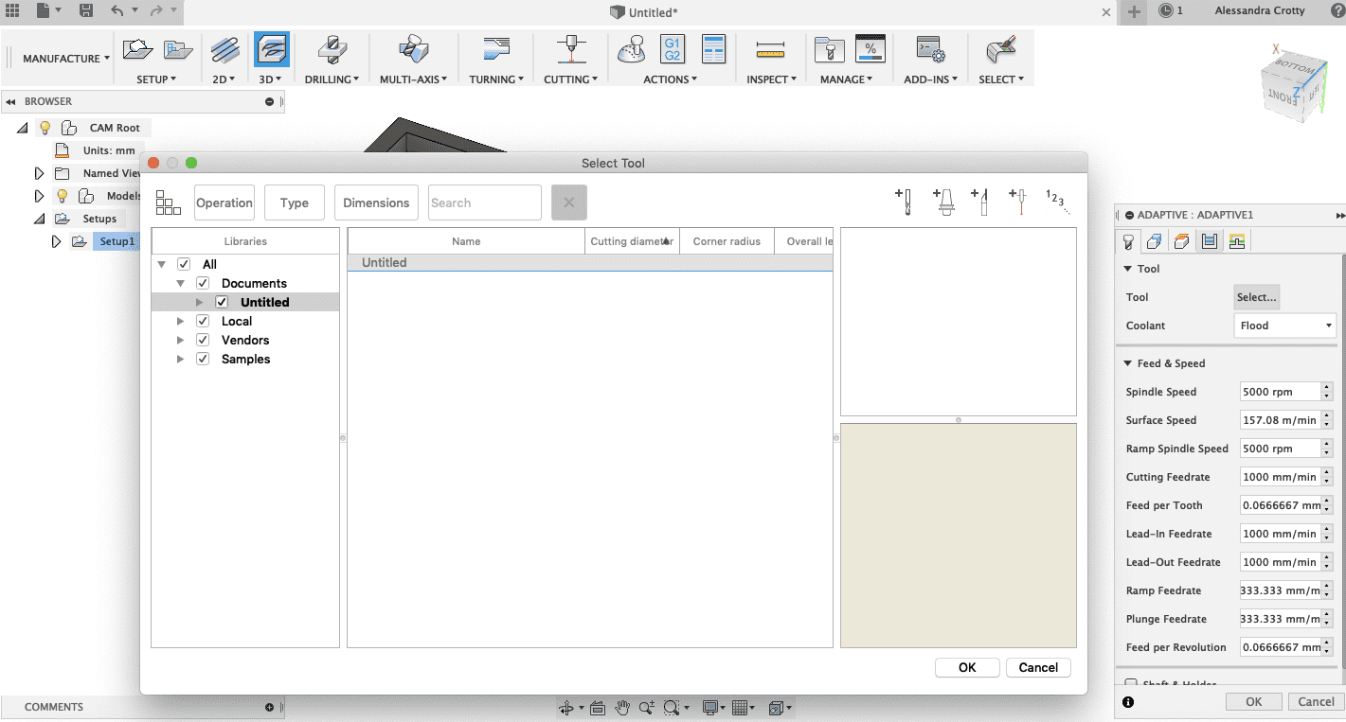Open the Coolant dropdown showing Flood
1346x722 pixels.
(1285, 326)
